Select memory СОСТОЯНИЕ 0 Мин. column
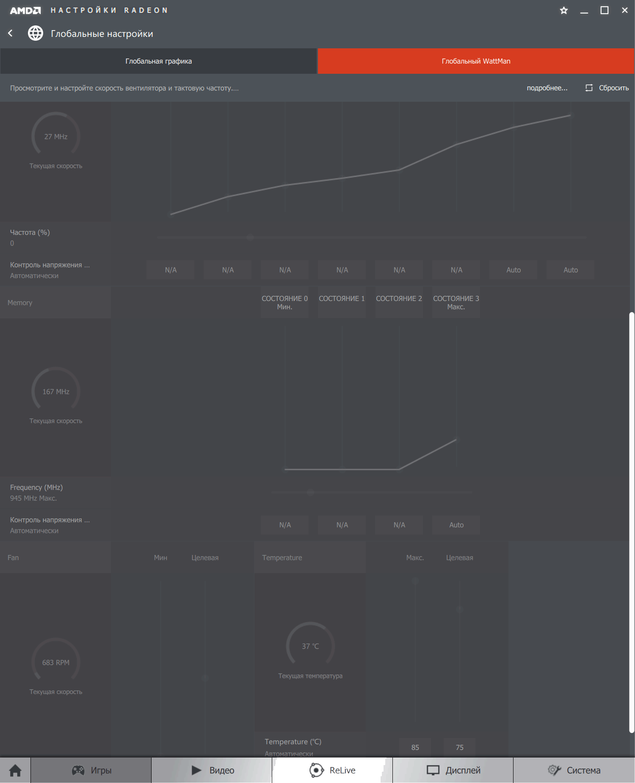The height and width of the screenshot is (783, 635). [x=284, y=302]
